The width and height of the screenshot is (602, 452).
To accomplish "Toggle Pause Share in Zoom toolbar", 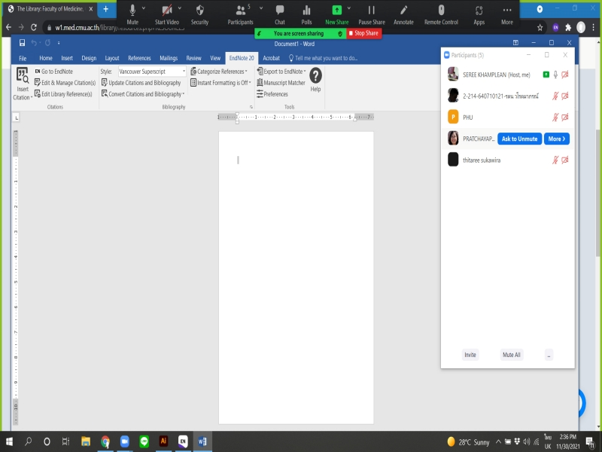I will point(371,11).
